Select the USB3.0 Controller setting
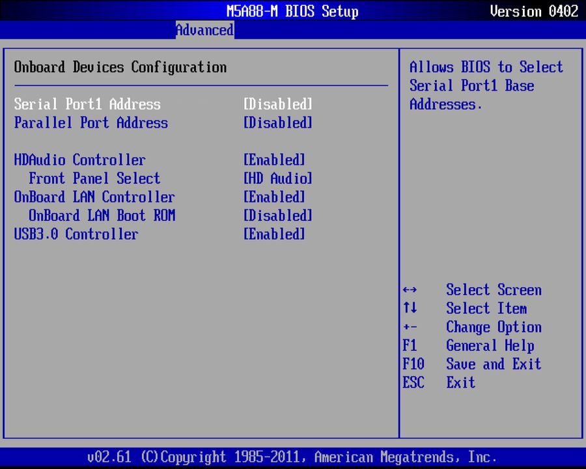This screenshot has height=469, width=586. coord(76,234)
